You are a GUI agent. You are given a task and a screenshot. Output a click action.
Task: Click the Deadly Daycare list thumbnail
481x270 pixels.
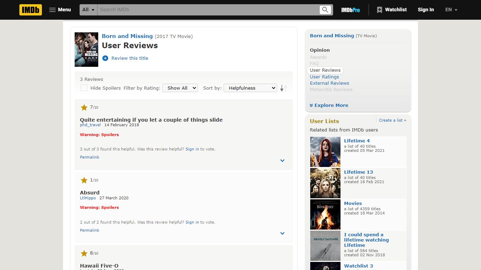click(x=325, y=246)
